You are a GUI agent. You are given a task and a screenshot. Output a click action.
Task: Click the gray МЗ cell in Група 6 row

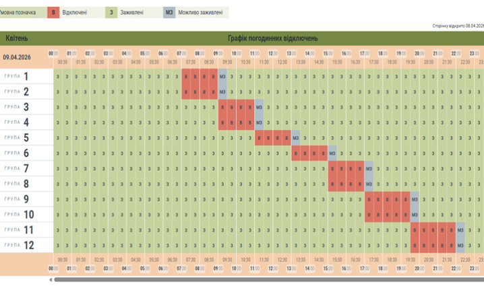332,153
